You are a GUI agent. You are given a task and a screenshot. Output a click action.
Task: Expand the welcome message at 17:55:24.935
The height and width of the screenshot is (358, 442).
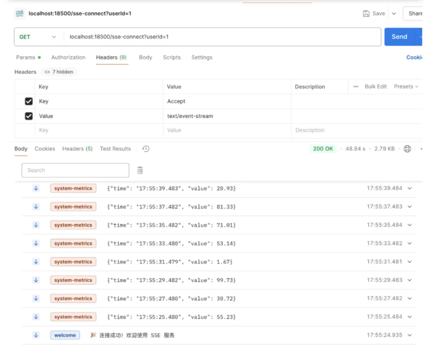pos(410,335)
